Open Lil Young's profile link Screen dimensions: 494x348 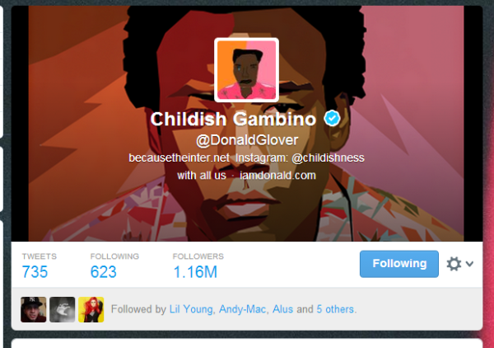tap(191, 309)
